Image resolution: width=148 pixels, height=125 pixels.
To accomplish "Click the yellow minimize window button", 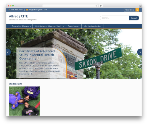I will point(11,6).
